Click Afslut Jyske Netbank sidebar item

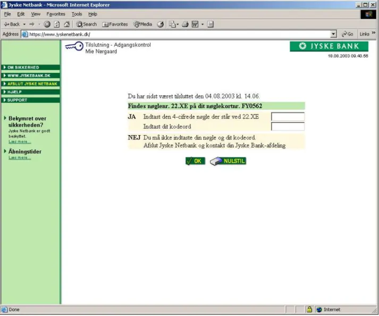(x=30, y=84)
